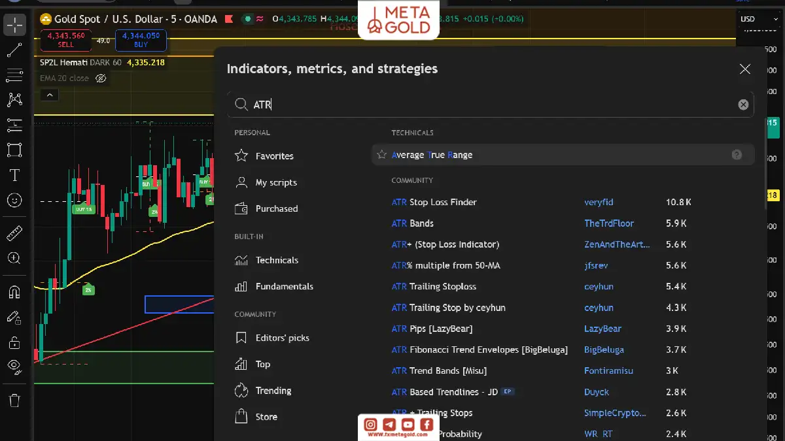Toggle magnet mode for drawings
Viewport: 785px width, 441px height.
coord(14,292)
